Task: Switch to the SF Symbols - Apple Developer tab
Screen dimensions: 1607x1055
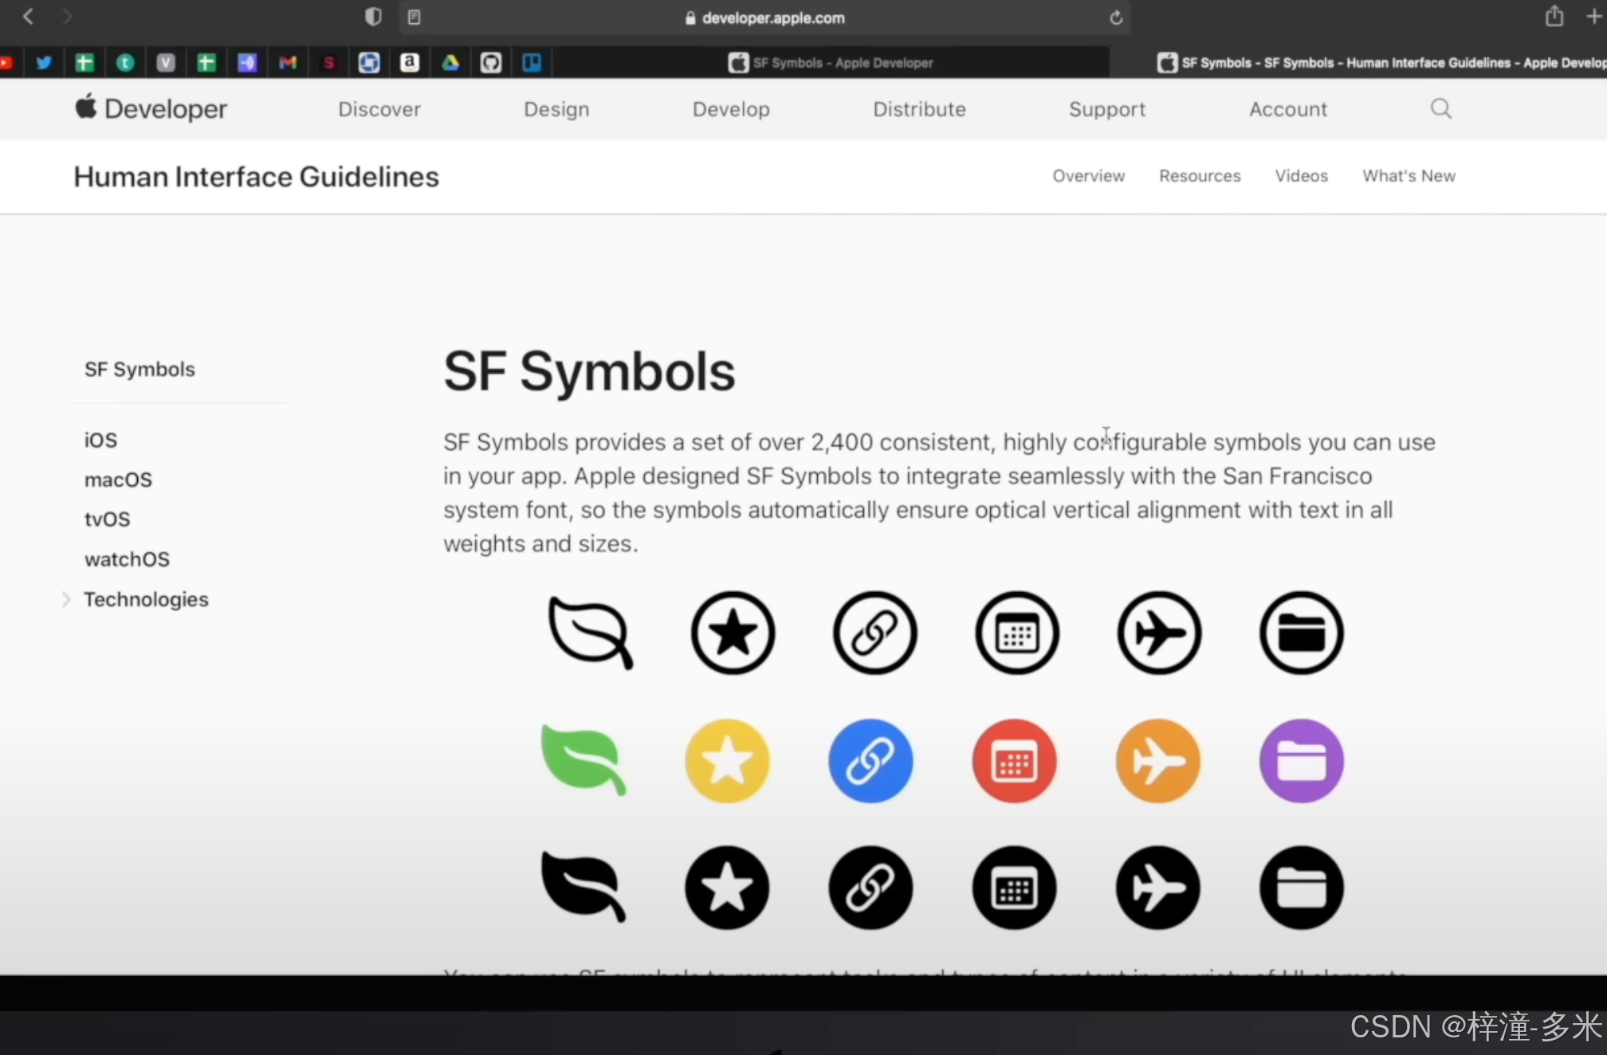Action: point(831,62)
